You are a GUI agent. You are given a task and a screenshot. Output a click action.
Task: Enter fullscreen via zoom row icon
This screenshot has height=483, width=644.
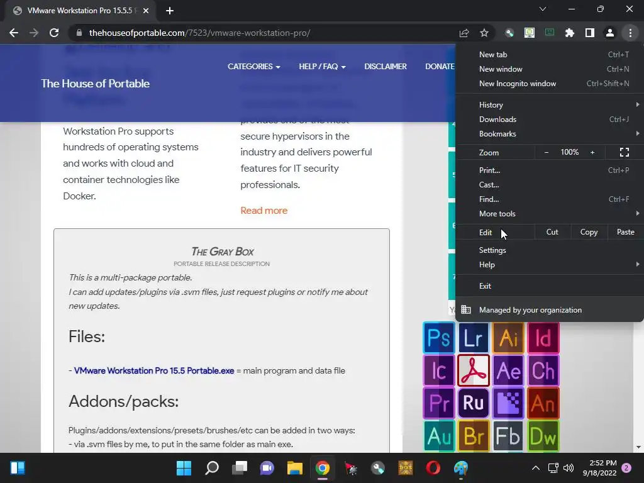pyautogui.click(x=625, y=152)
